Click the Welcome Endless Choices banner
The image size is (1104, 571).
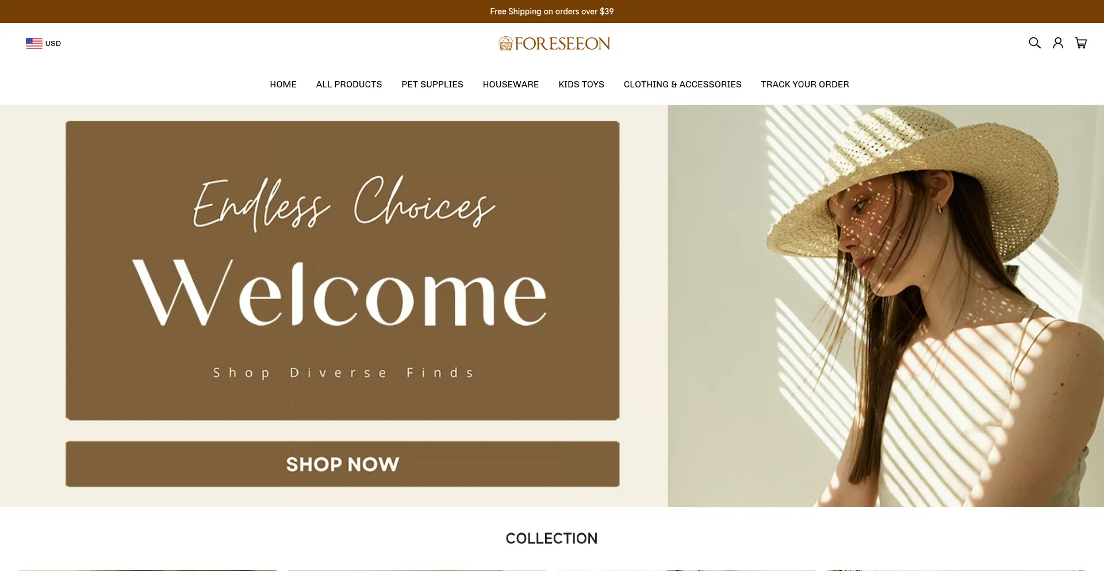click(x=343, y=270)
